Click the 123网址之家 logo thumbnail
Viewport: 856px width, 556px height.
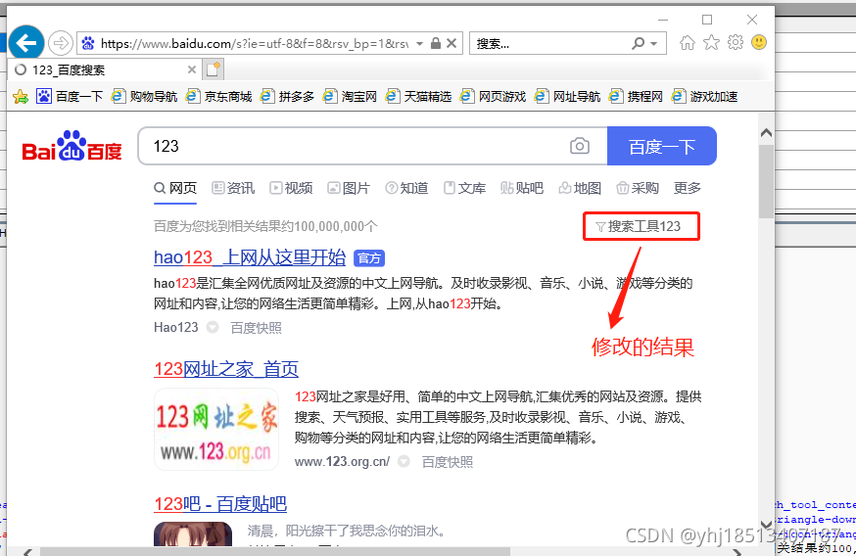click(216, 430)
